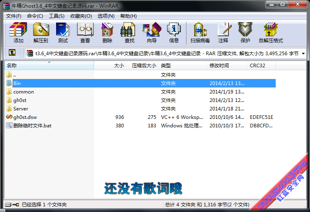Go up one folder level button
310x212 pixels.
pos(12,53)
